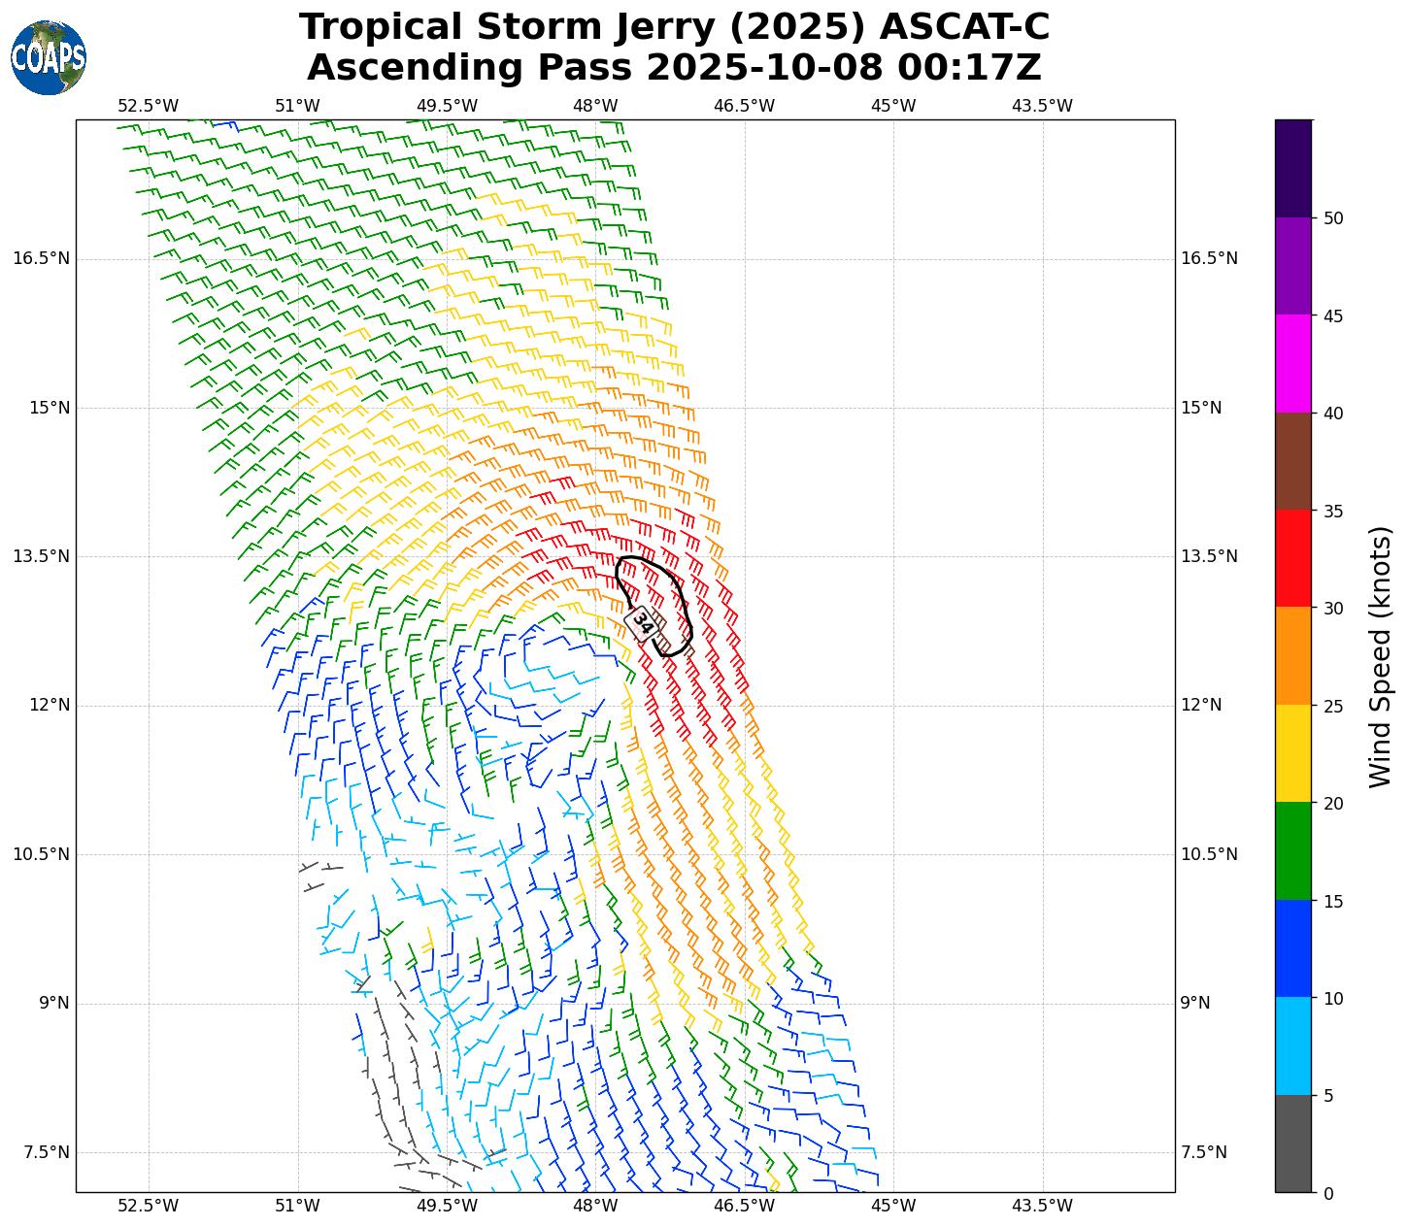Screen dimensions: 1408x1227
Task: Click the bottom axis 43.5°W longitude label
Action: 1042,1206
